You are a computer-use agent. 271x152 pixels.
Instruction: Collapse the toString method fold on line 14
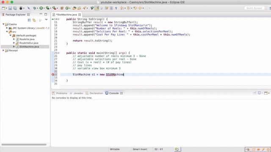58,19
